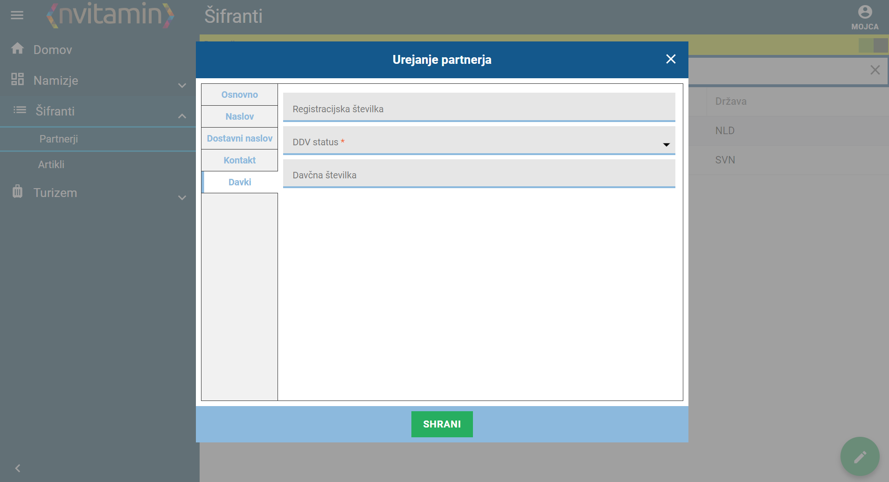The width and height of the screenshot is (889, 482).
Task: Click the green pencil edit button
Action: click(860, 456)
